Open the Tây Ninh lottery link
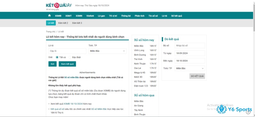The image size is (255, 117). (139, 110)
